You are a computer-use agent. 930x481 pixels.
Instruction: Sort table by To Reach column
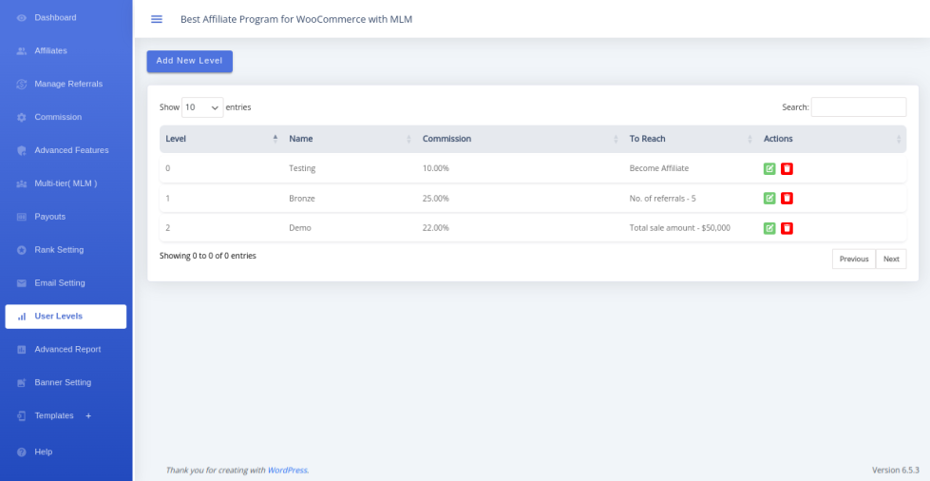click(691, 139)
